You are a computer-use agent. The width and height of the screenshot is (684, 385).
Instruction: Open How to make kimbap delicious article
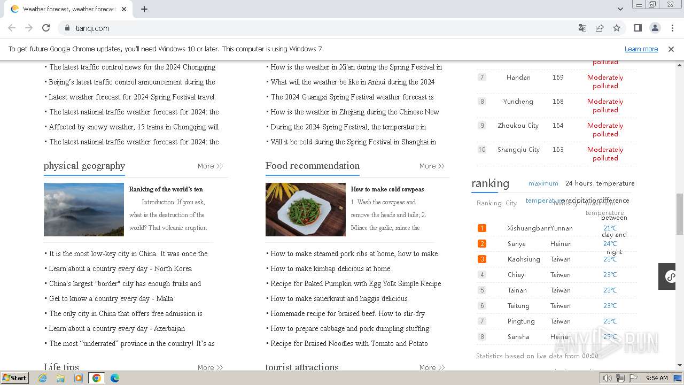(x=330, y=269)
